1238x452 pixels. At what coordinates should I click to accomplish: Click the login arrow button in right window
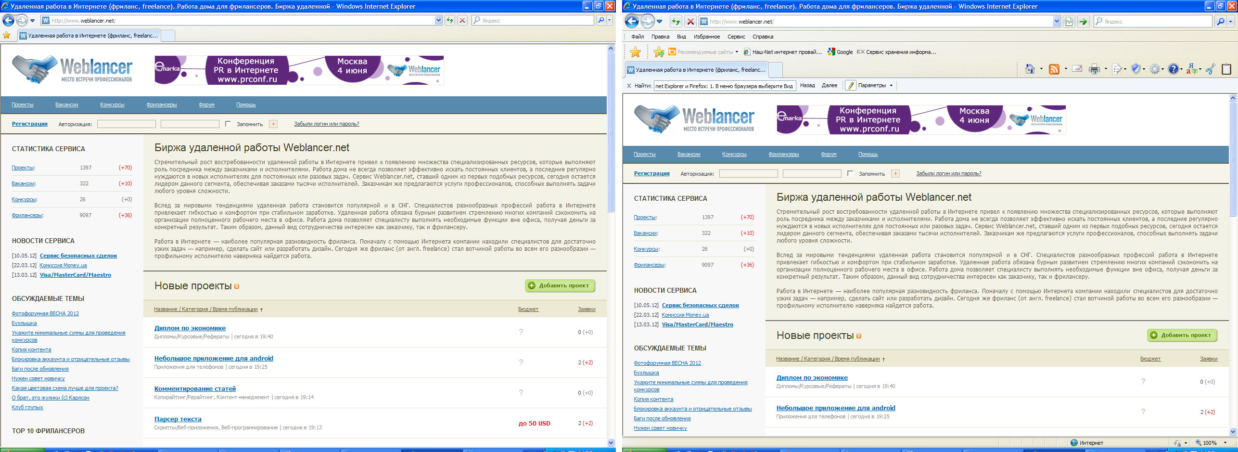point(895,173)
